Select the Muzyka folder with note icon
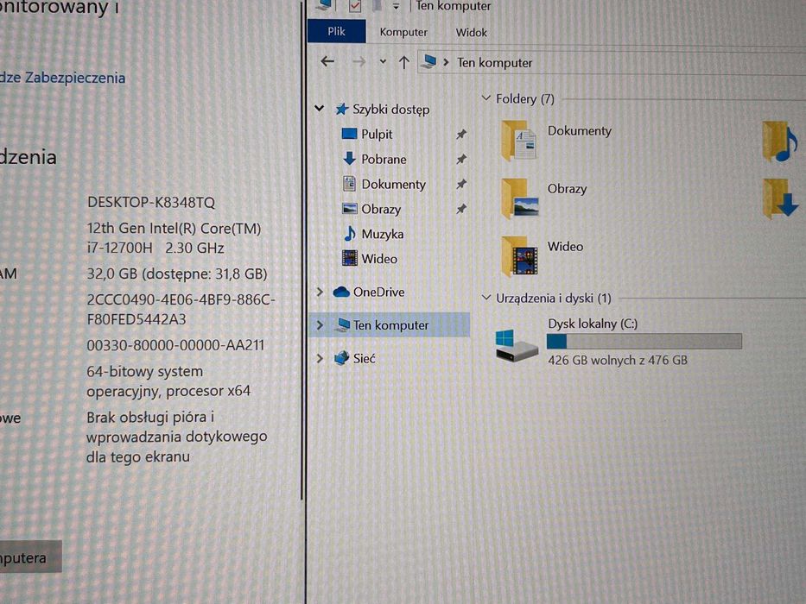This screenshot has height=604, width=806. pyautogui.click(x=780, y=142)
